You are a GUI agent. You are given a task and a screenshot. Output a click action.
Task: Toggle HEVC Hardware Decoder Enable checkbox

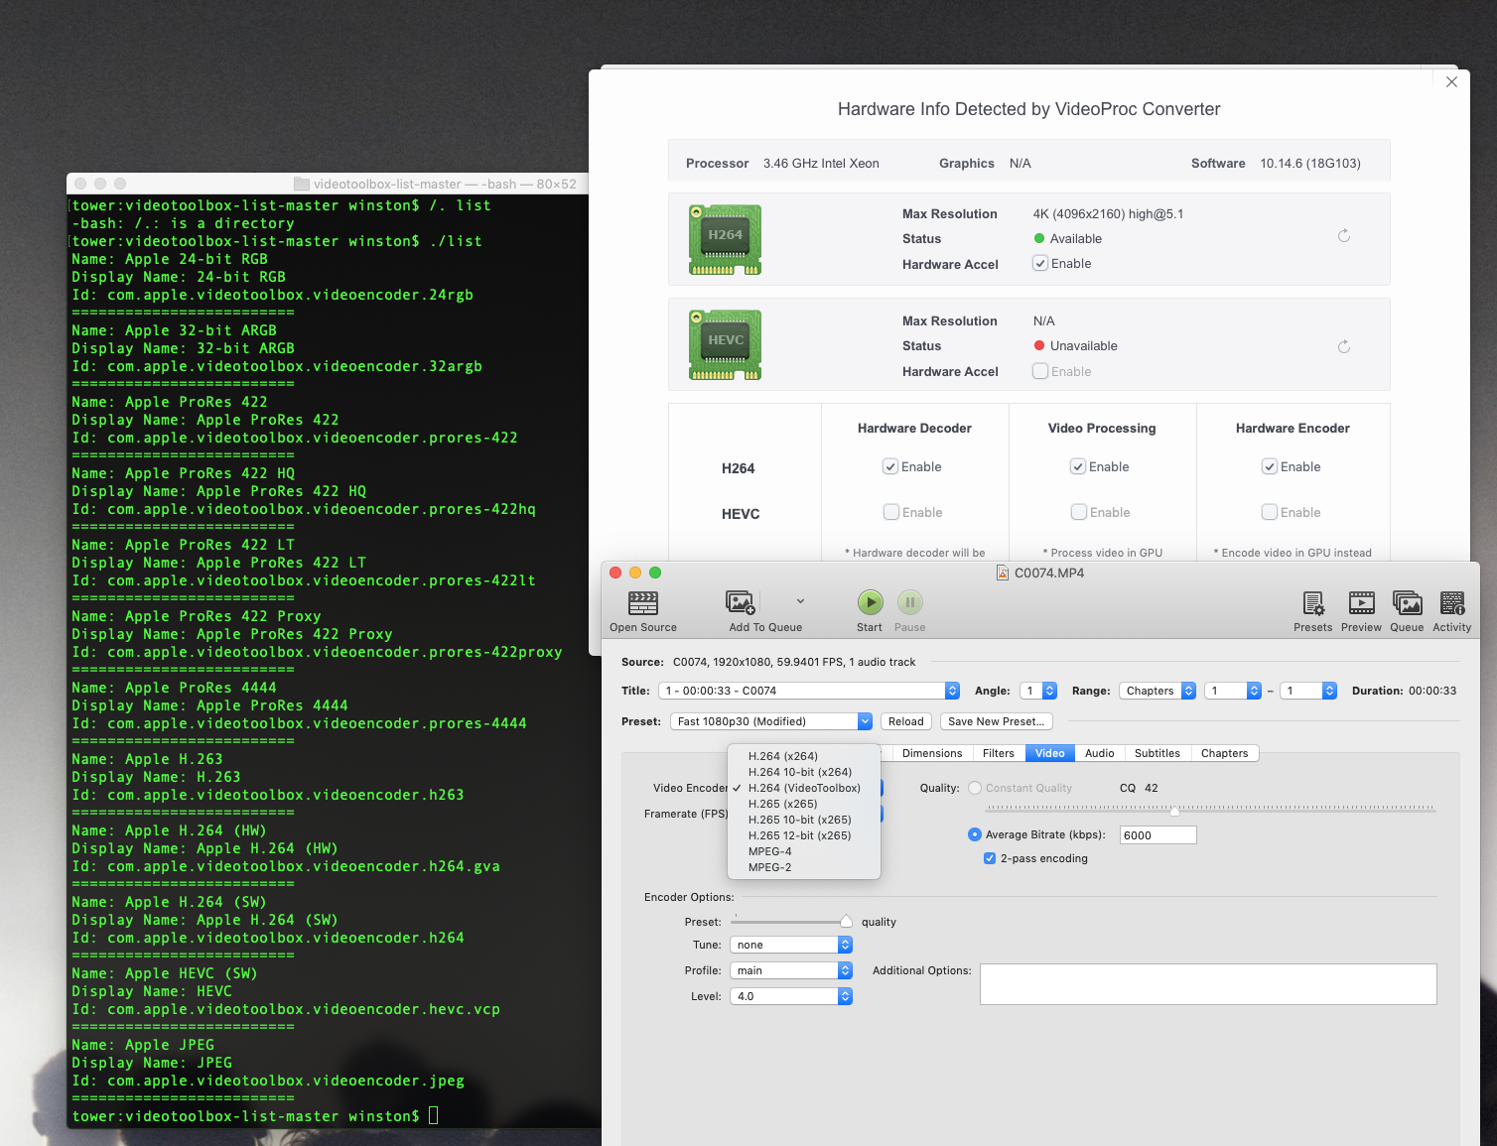point(891,512)
